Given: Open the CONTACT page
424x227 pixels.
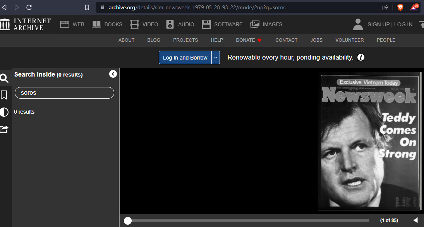Looking at the screenshot, I should 287,40.
